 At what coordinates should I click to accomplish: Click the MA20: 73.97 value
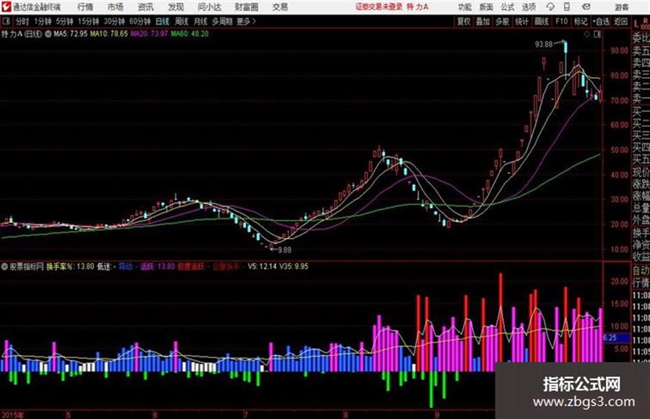[149, 34]
